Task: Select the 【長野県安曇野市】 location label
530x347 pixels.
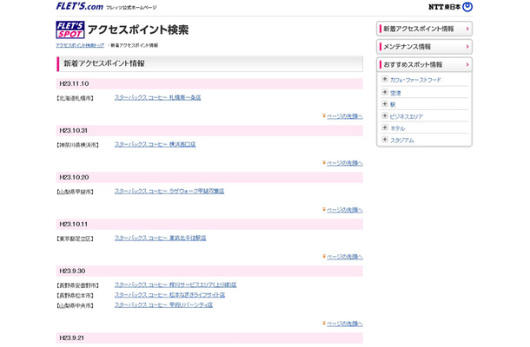Action: coord(77,285)
